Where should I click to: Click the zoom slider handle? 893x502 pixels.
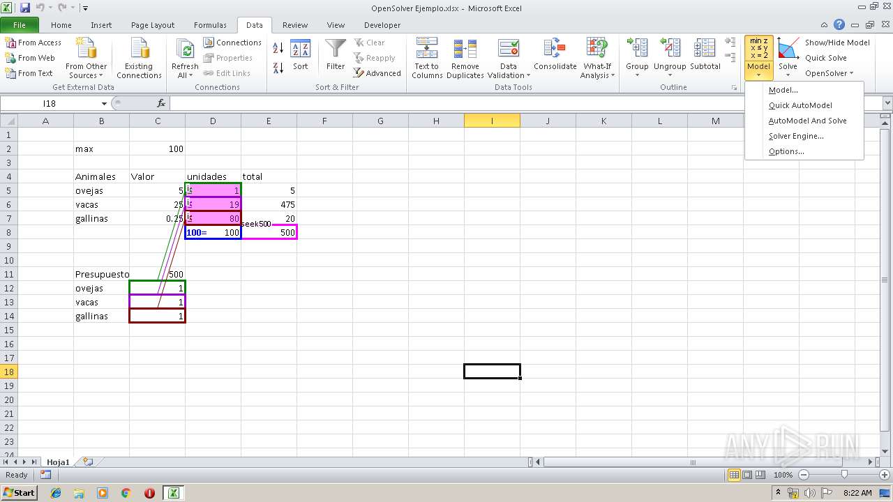pos(844,475)
